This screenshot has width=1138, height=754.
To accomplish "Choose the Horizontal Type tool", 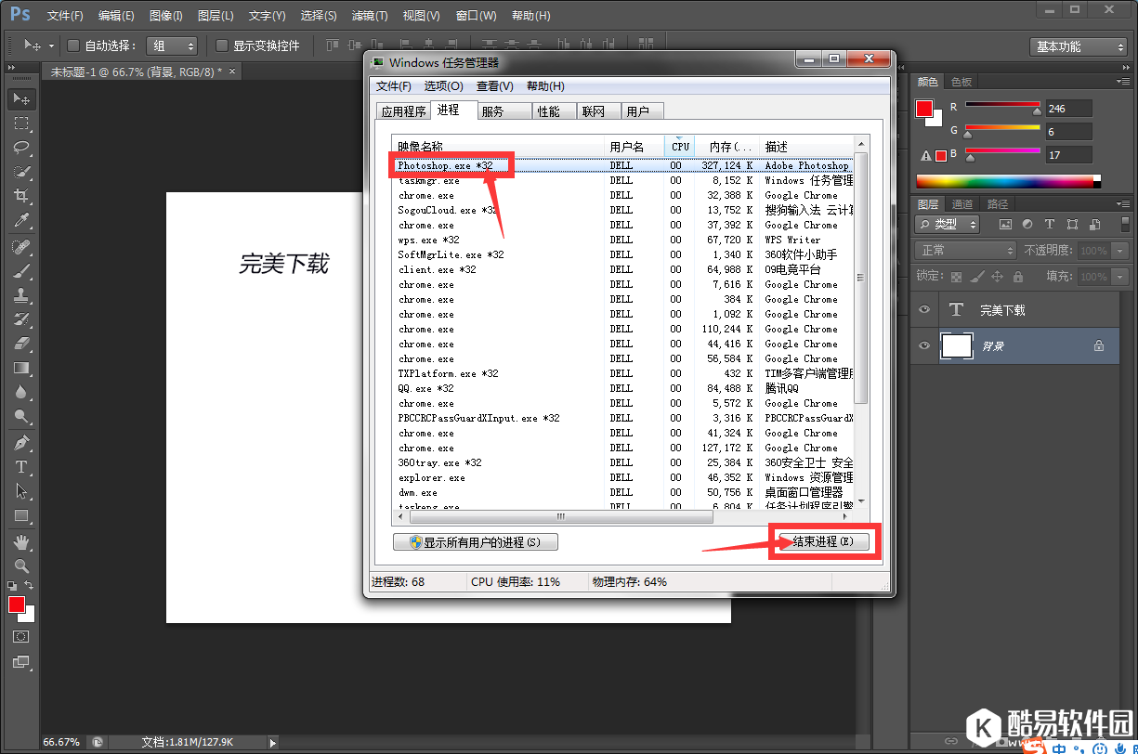I will pyautogui.click(x=21, y=467).
